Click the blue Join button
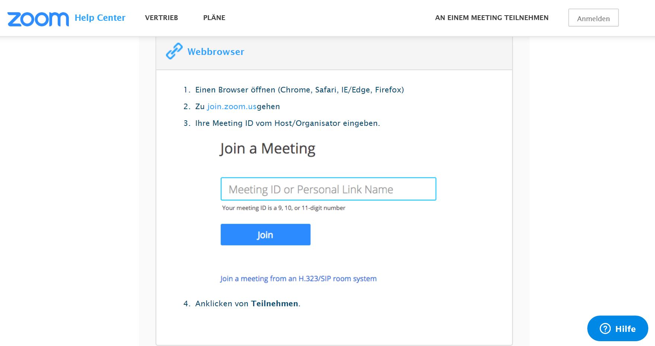This screenshot has width=655, height=346. point(265,235)
